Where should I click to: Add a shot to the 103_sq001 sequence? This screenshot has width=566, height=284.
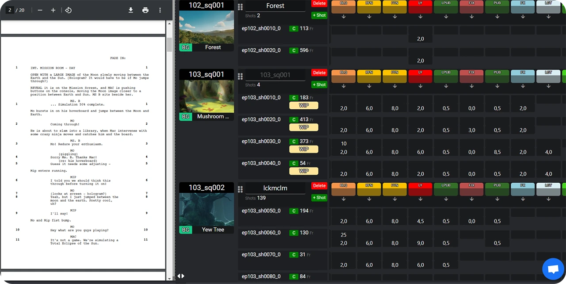pos(319,84)
